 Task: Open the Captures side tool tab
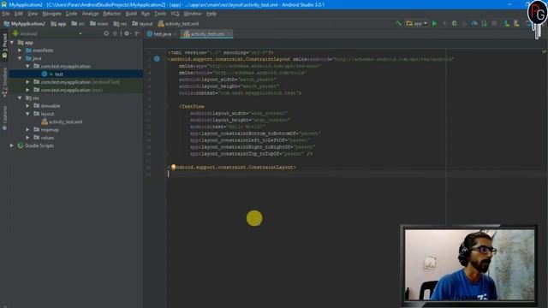point(4,118)
